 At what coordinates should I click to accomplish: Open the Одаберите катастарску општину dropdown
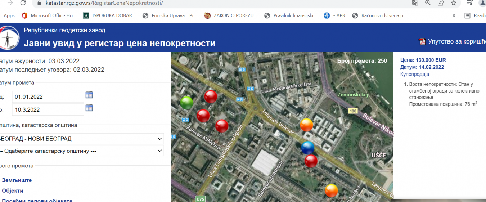pos(81,151)
